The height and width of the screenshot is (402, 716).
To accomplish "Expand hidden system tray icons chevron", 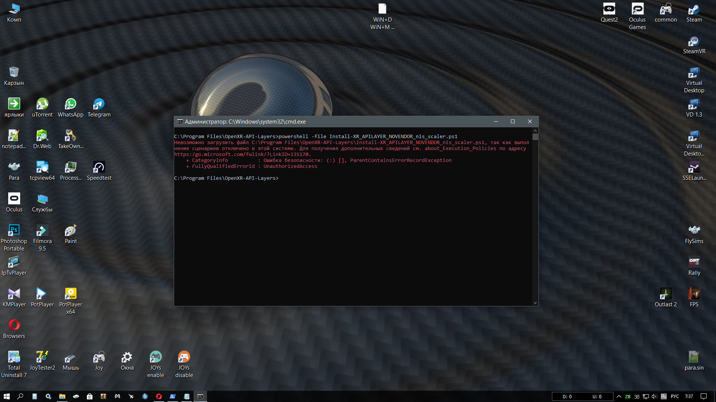I will click(x=619, y=396).
